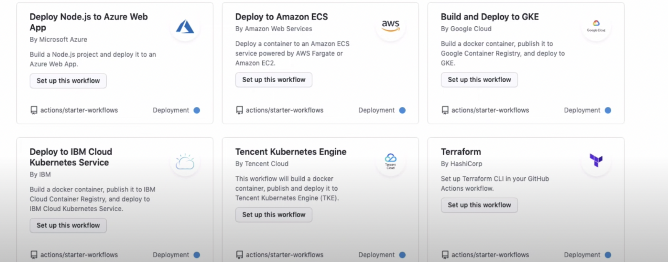Click blue Deployment dot in Tencent card
668x262 pixels.
[x=402, y=255]
